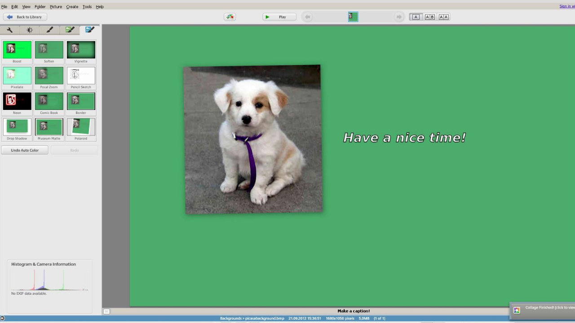This screenshot has height=323, width=575.
Task: Go to the previous photo arrow
Action: (307, 17)
